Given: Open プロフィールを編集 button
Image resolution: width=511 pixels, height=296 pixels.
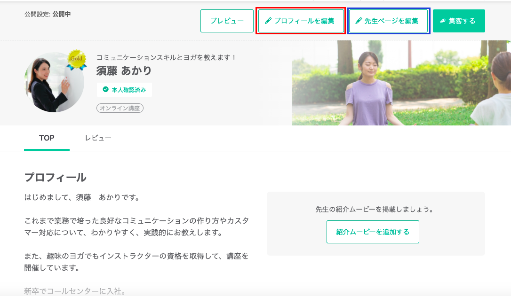Looking at the screenshot, I should [301, 21].
